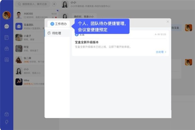Click the 去处理 chevron arrow
Image resolution: width=195 pixels, height=130 pixels.
pos(165,52)
